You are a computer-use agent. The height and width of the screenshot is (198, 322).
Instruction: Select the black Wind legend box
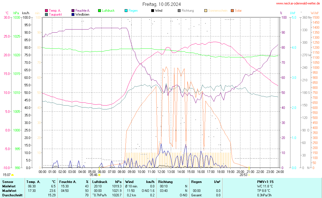click(x=153, y=11)
